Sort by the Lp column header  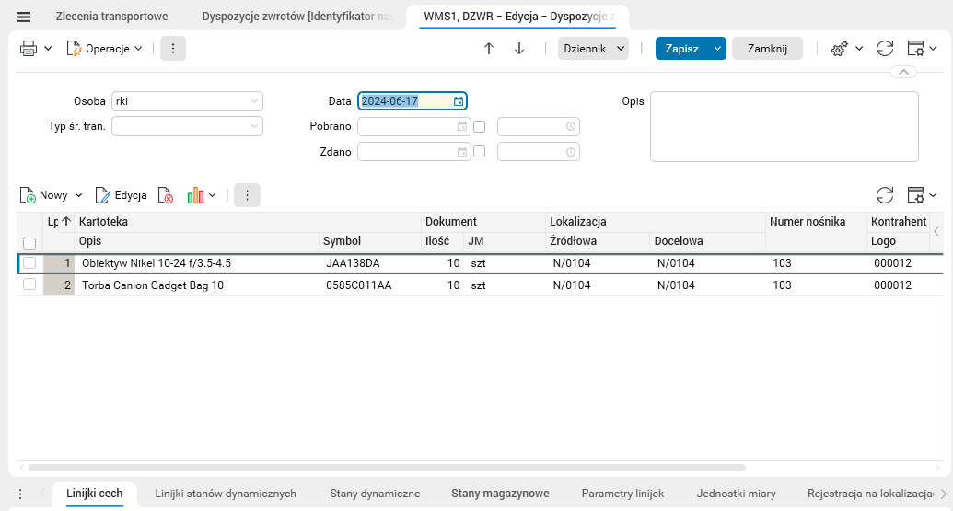pyautogui.click(x=59, y=222)
